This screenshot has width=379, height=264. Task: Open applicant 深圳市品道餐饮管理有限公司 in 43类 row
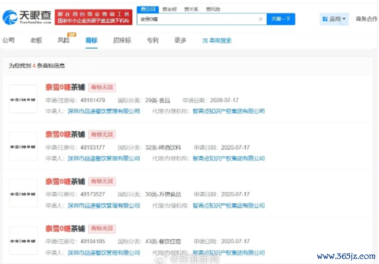click(104, 253)
